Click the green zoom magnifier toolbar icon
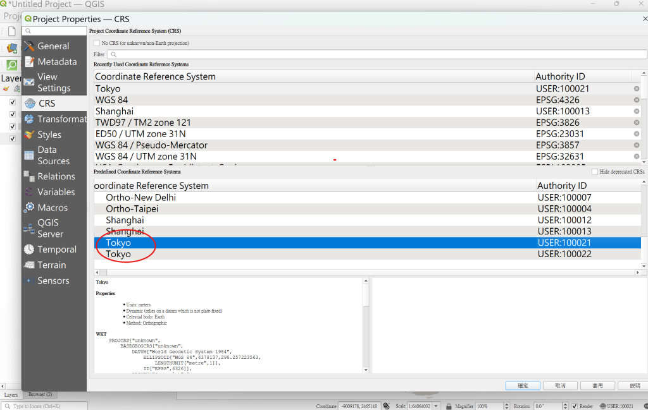Viewport: 648px width, 410px height. coord(12,65)
